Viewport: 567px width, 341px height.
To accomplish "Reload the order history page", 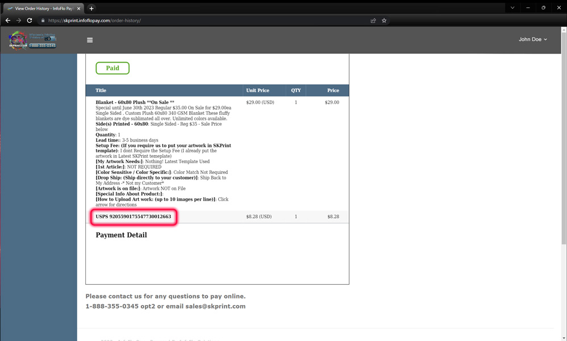I will coord(30,20).
